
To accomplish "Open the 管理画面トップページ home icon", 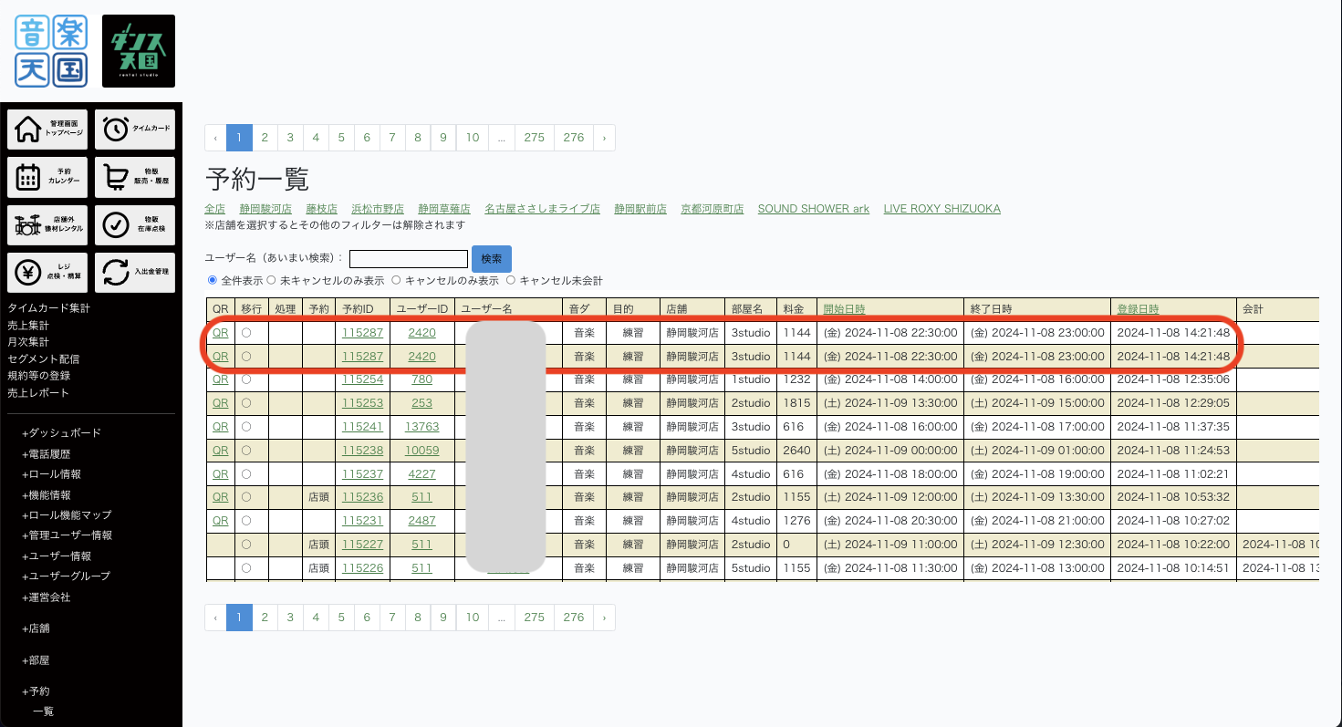I will tap(47, 130).
